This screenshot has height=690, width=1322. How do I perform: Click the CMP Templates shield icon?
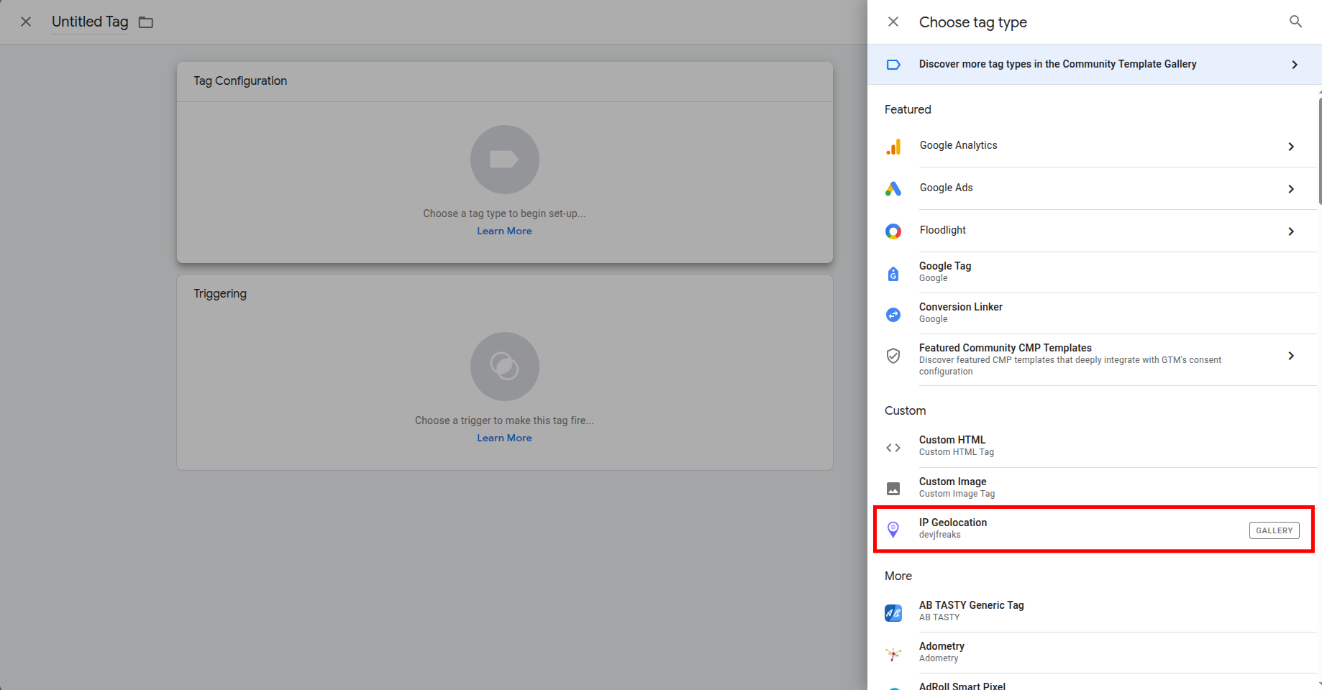click(x=893, y=356)
